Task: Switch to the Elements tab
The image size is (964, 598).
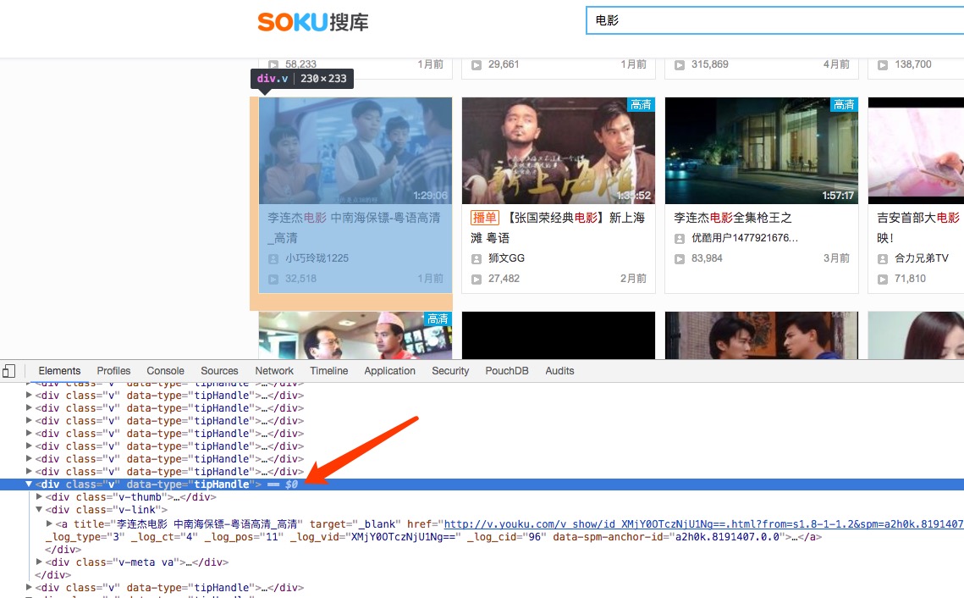Action: pos(59,371)
